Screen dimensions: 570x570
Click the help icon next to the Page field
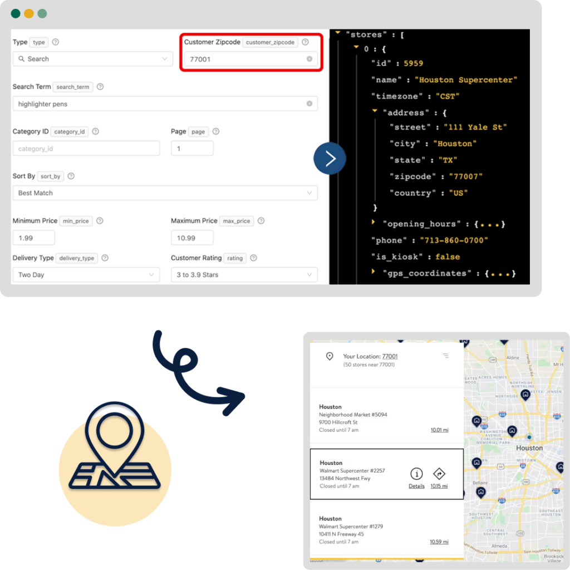[217, 131]
